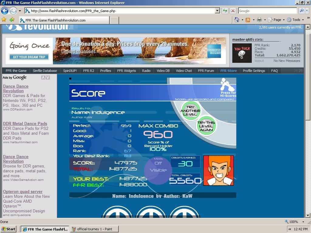
Task: Click the Refresh page icon
Action: click(225, 11)
